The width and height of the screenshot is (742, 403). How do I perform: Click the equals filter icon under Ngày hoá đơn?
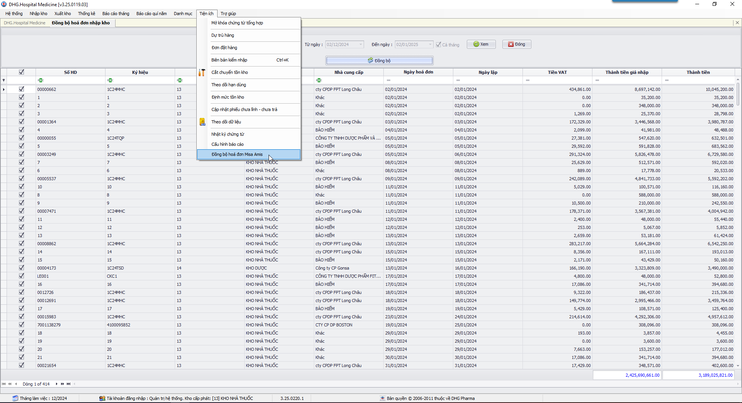(x=388, y=80)
